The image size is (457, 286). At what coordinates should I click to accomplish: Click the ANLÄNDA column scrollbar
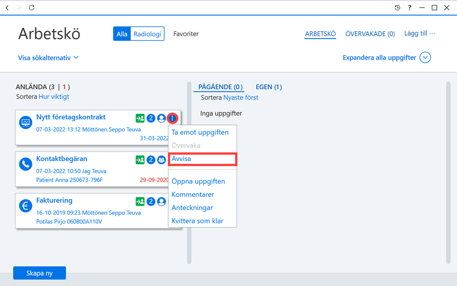pyautogui.click(x=189, y=173)
